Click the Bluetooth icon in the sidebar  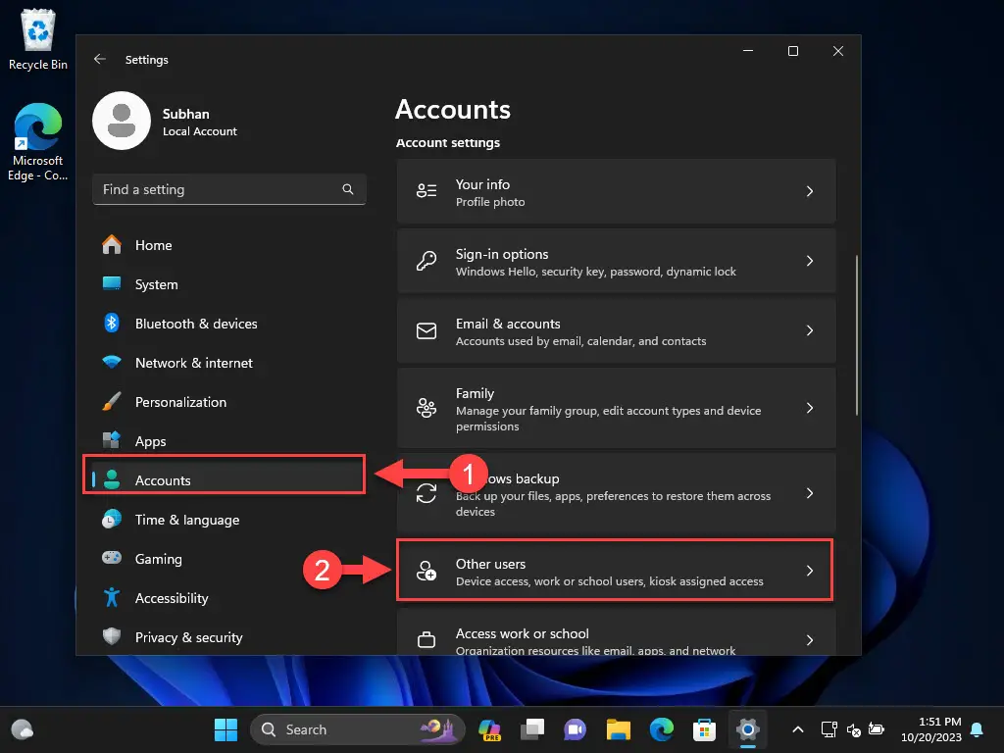pos(112,323)
